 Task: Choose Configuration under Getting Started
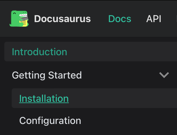click(50, 121)
